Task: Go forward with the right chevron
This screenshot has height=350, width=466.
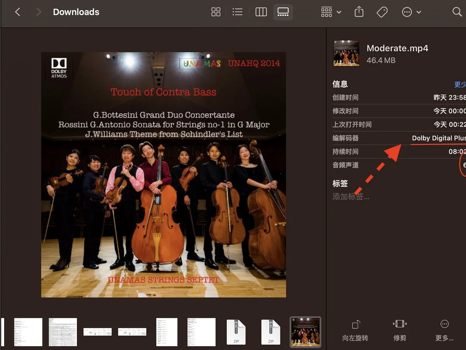Action: (x=38, y=12)
